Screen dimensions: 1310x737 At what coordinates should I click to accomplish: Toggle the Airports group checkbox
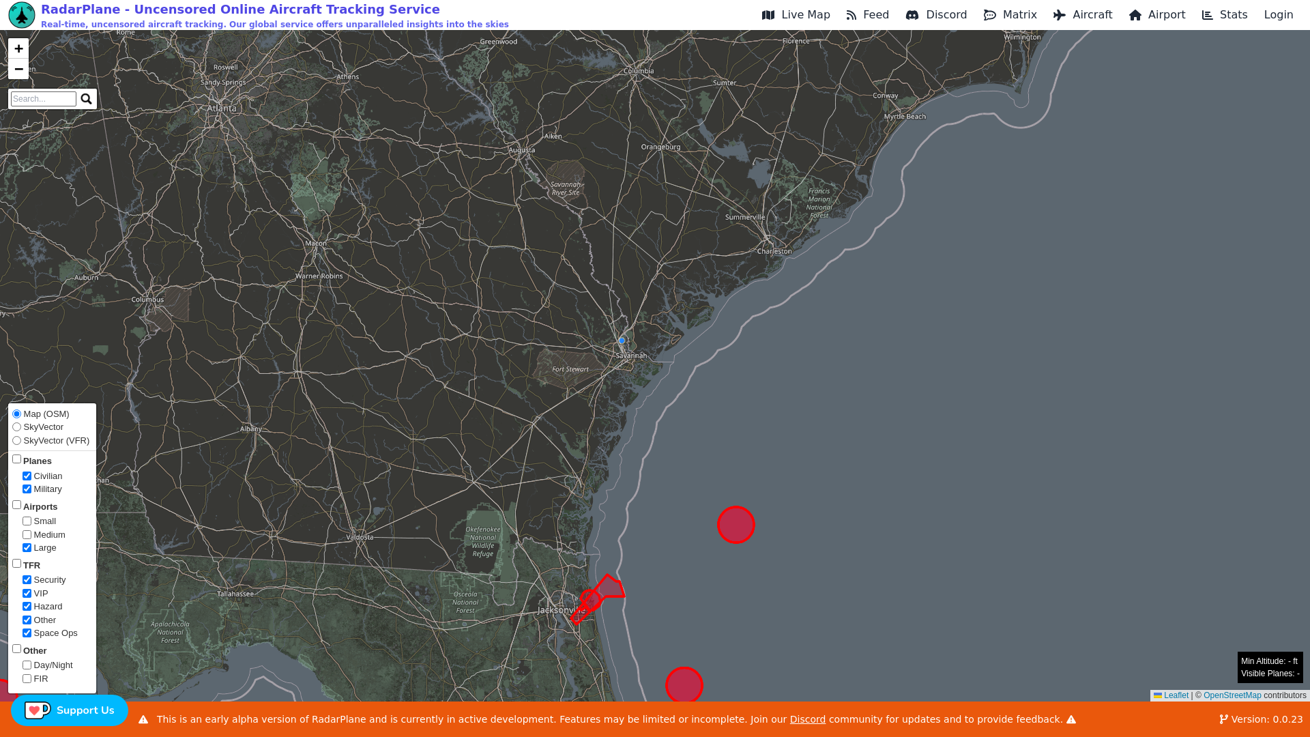coord(17,505)
